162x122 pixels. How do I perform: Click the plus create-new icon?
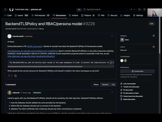pyautogui.click(x=131, y=9)
